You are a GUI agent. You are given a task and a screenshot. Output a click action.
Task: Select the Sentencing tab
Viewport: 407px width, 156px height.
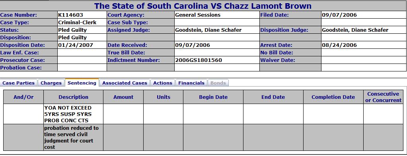pyautogui.click(x=82, y=83)
